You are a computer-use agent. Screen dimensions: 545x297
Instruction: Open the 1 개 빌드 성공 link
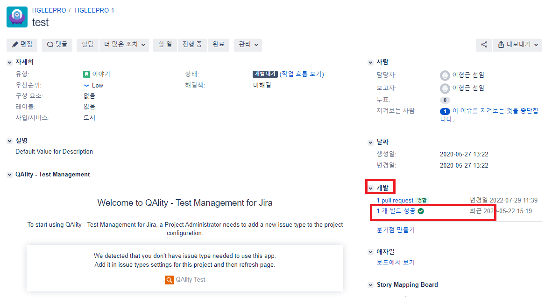click(396, 211)
